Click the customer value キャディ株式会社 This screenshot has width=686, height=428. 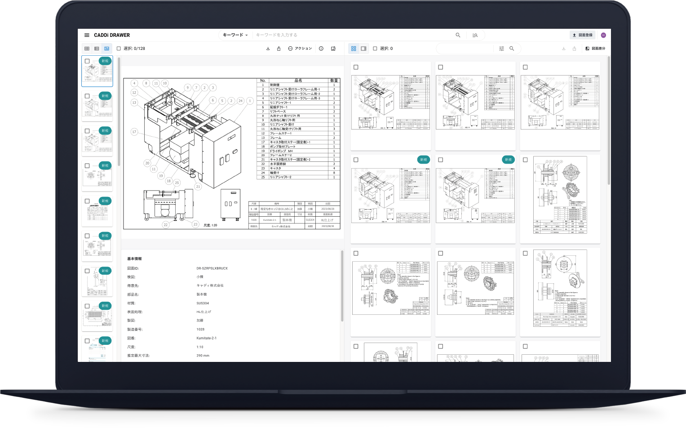pyautogui.click(x=210, y=285)
